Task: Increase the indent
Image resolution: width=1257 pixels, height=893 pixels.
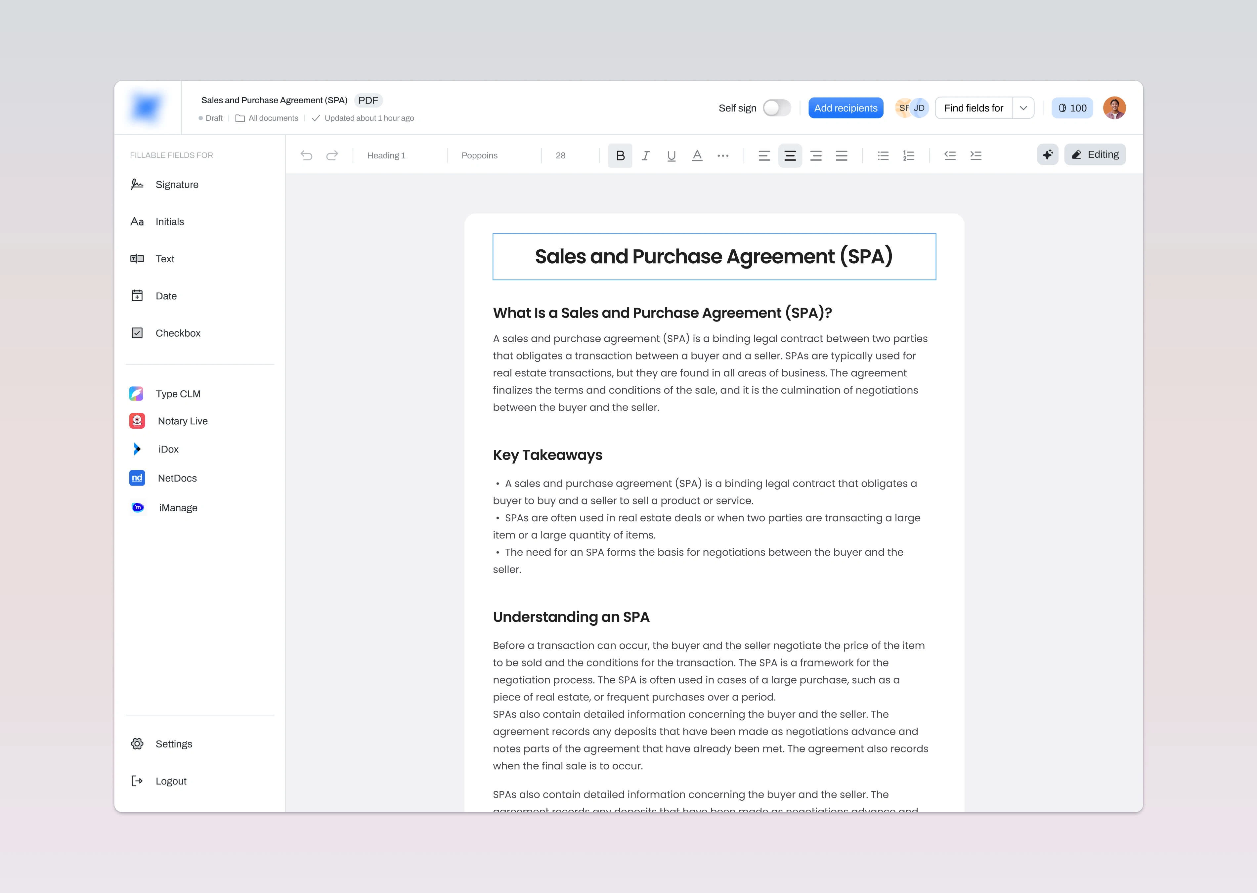Action: 976,156
